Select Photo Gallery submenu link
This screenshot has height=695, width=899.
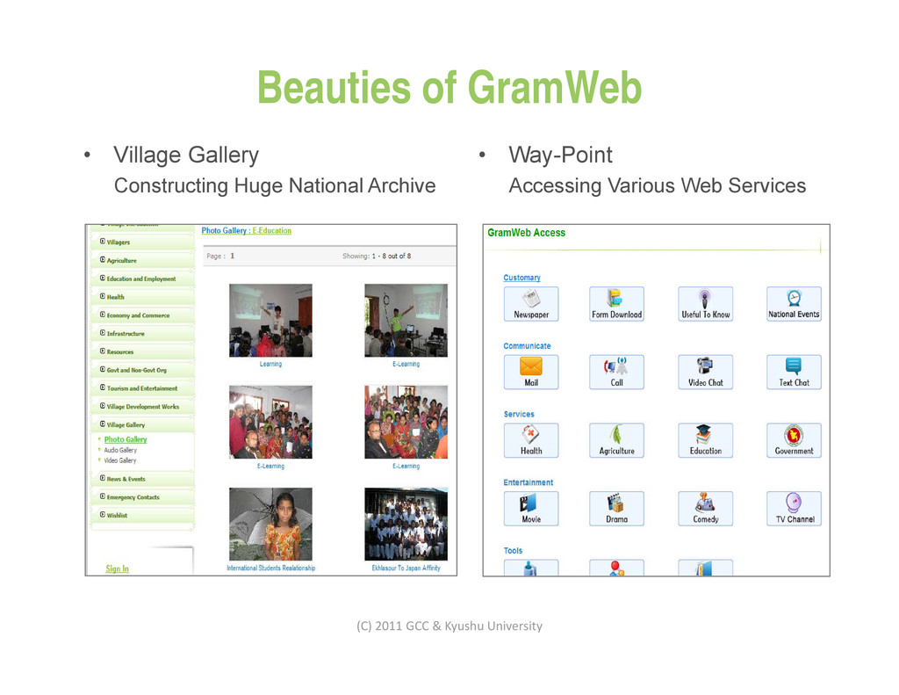125,439
